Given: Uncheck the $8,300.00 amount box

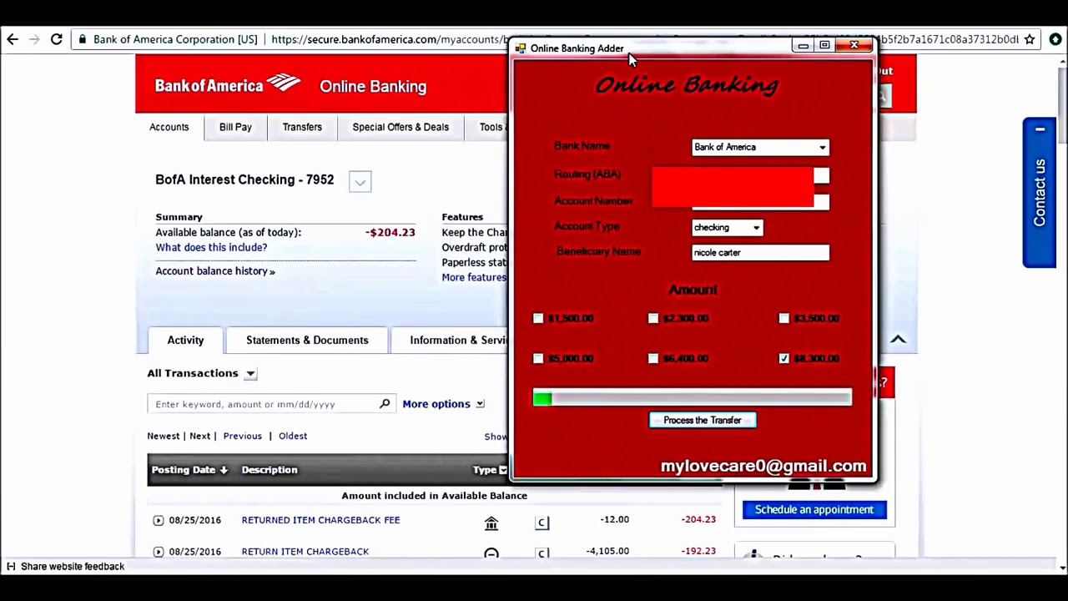Looking at the screenshot, I should [783, 358].
